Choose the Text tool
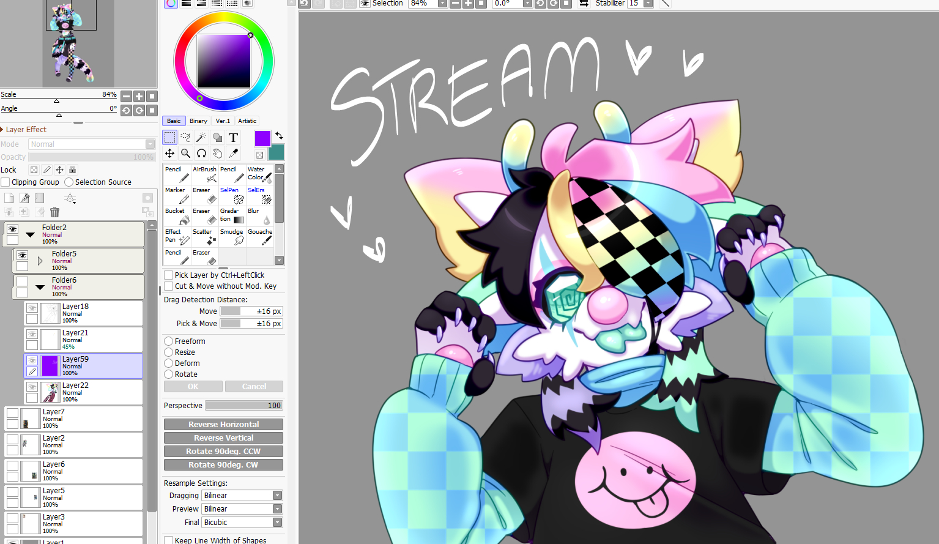This screenshot has height=544, width=939. coord(233,138)
